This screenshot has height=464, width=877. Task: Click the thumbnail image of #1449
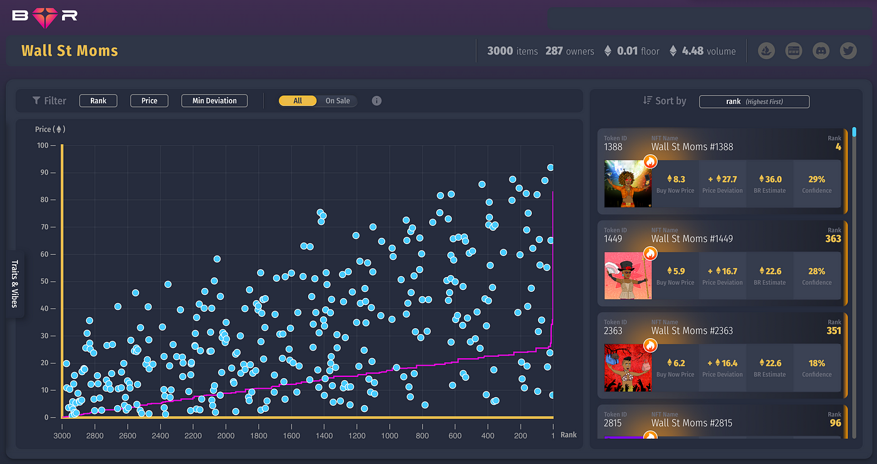628,276
